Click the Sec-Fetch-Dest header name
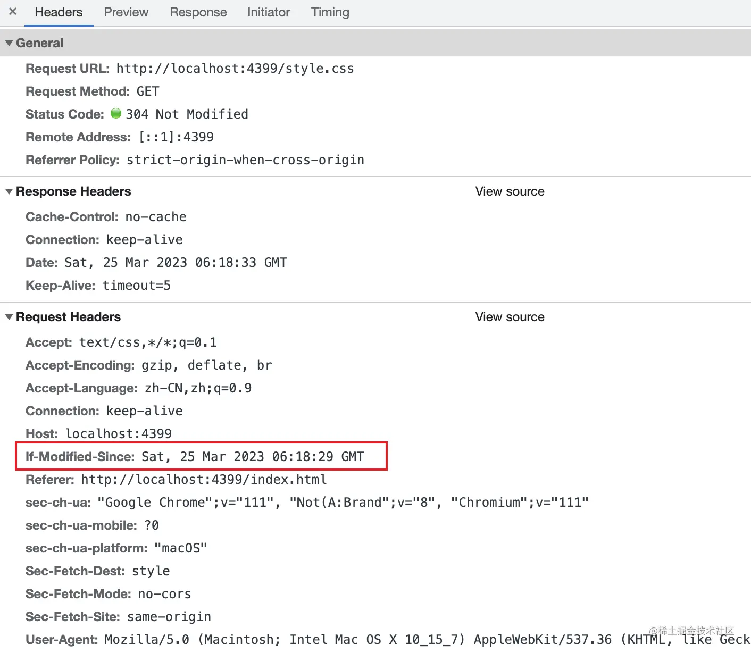Viewport: 751px width, 653px height. tap(75, 571)
